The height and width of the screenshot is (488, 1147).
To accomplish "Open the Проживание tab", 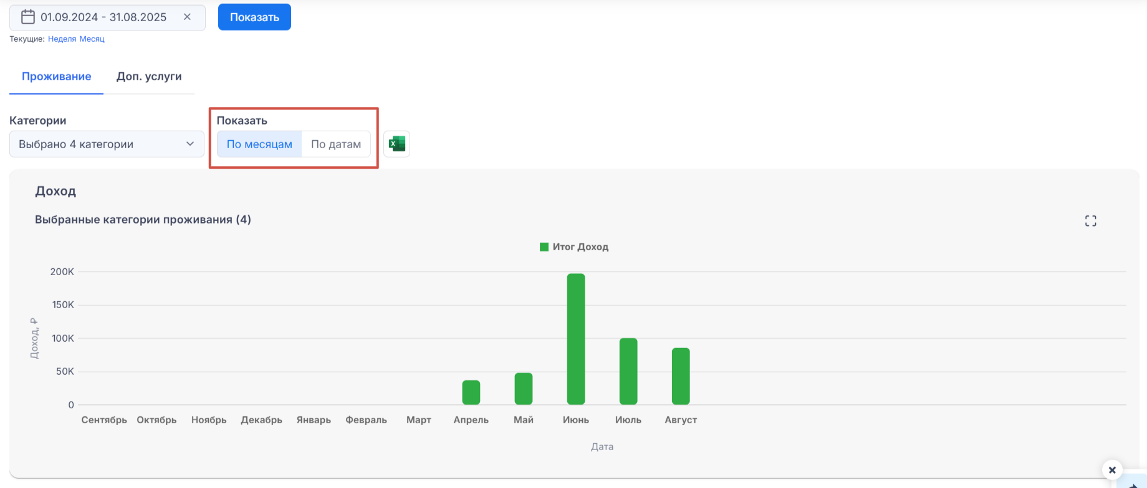I will 57,77.
